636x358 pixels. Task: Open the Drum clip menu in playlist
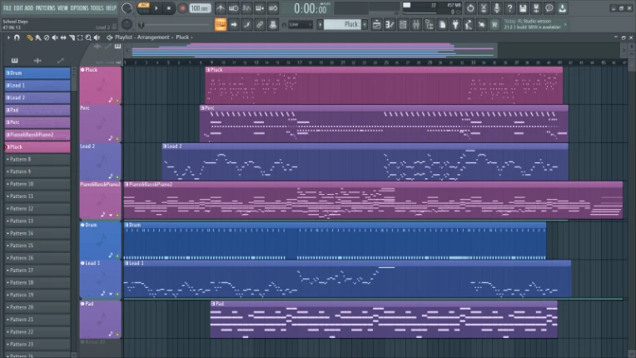coord(127,225)
